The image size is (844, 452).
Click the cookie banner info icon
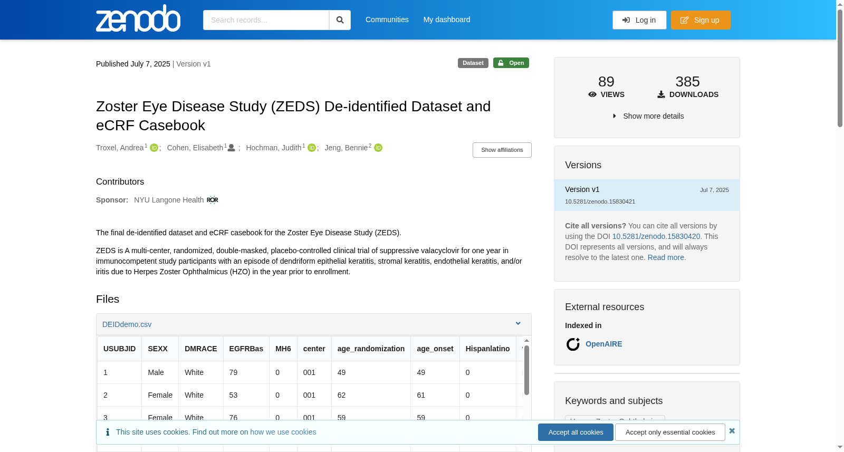click(108, 432)
